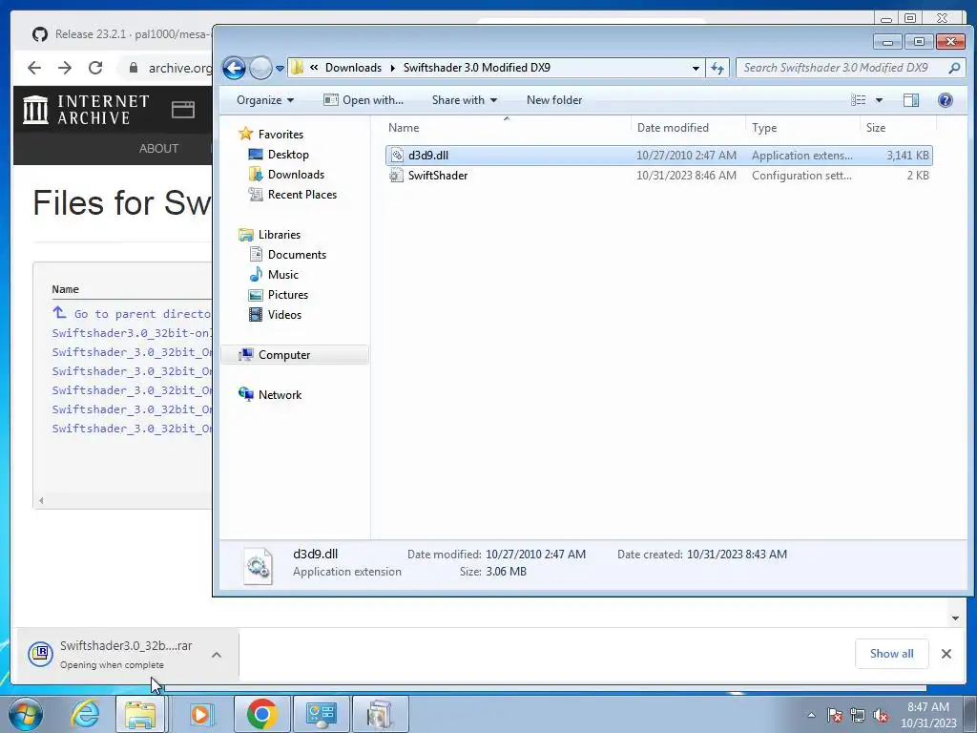Click Google Chrome taskbar icon
Image resolution: width=977 pixels, height=733 pixels.
[x=261, y=714]
